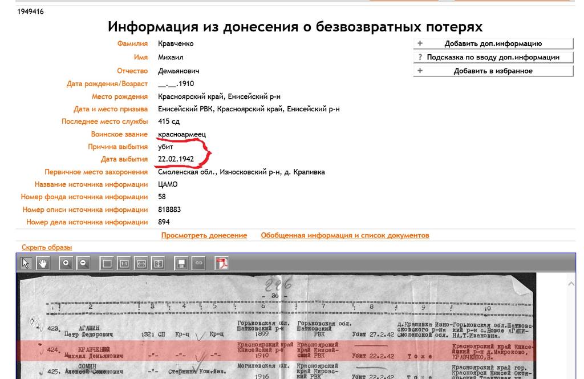The width and height of the screenshot is (584, 379).
Task: Click burial place 'Смоленская обл., Износковский р-н, д. Крапивка'
Action: coord(241,172)
